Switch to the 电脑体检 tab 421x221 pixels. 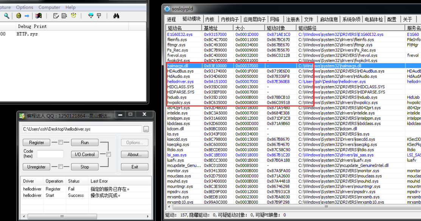[x=374, y=19]
